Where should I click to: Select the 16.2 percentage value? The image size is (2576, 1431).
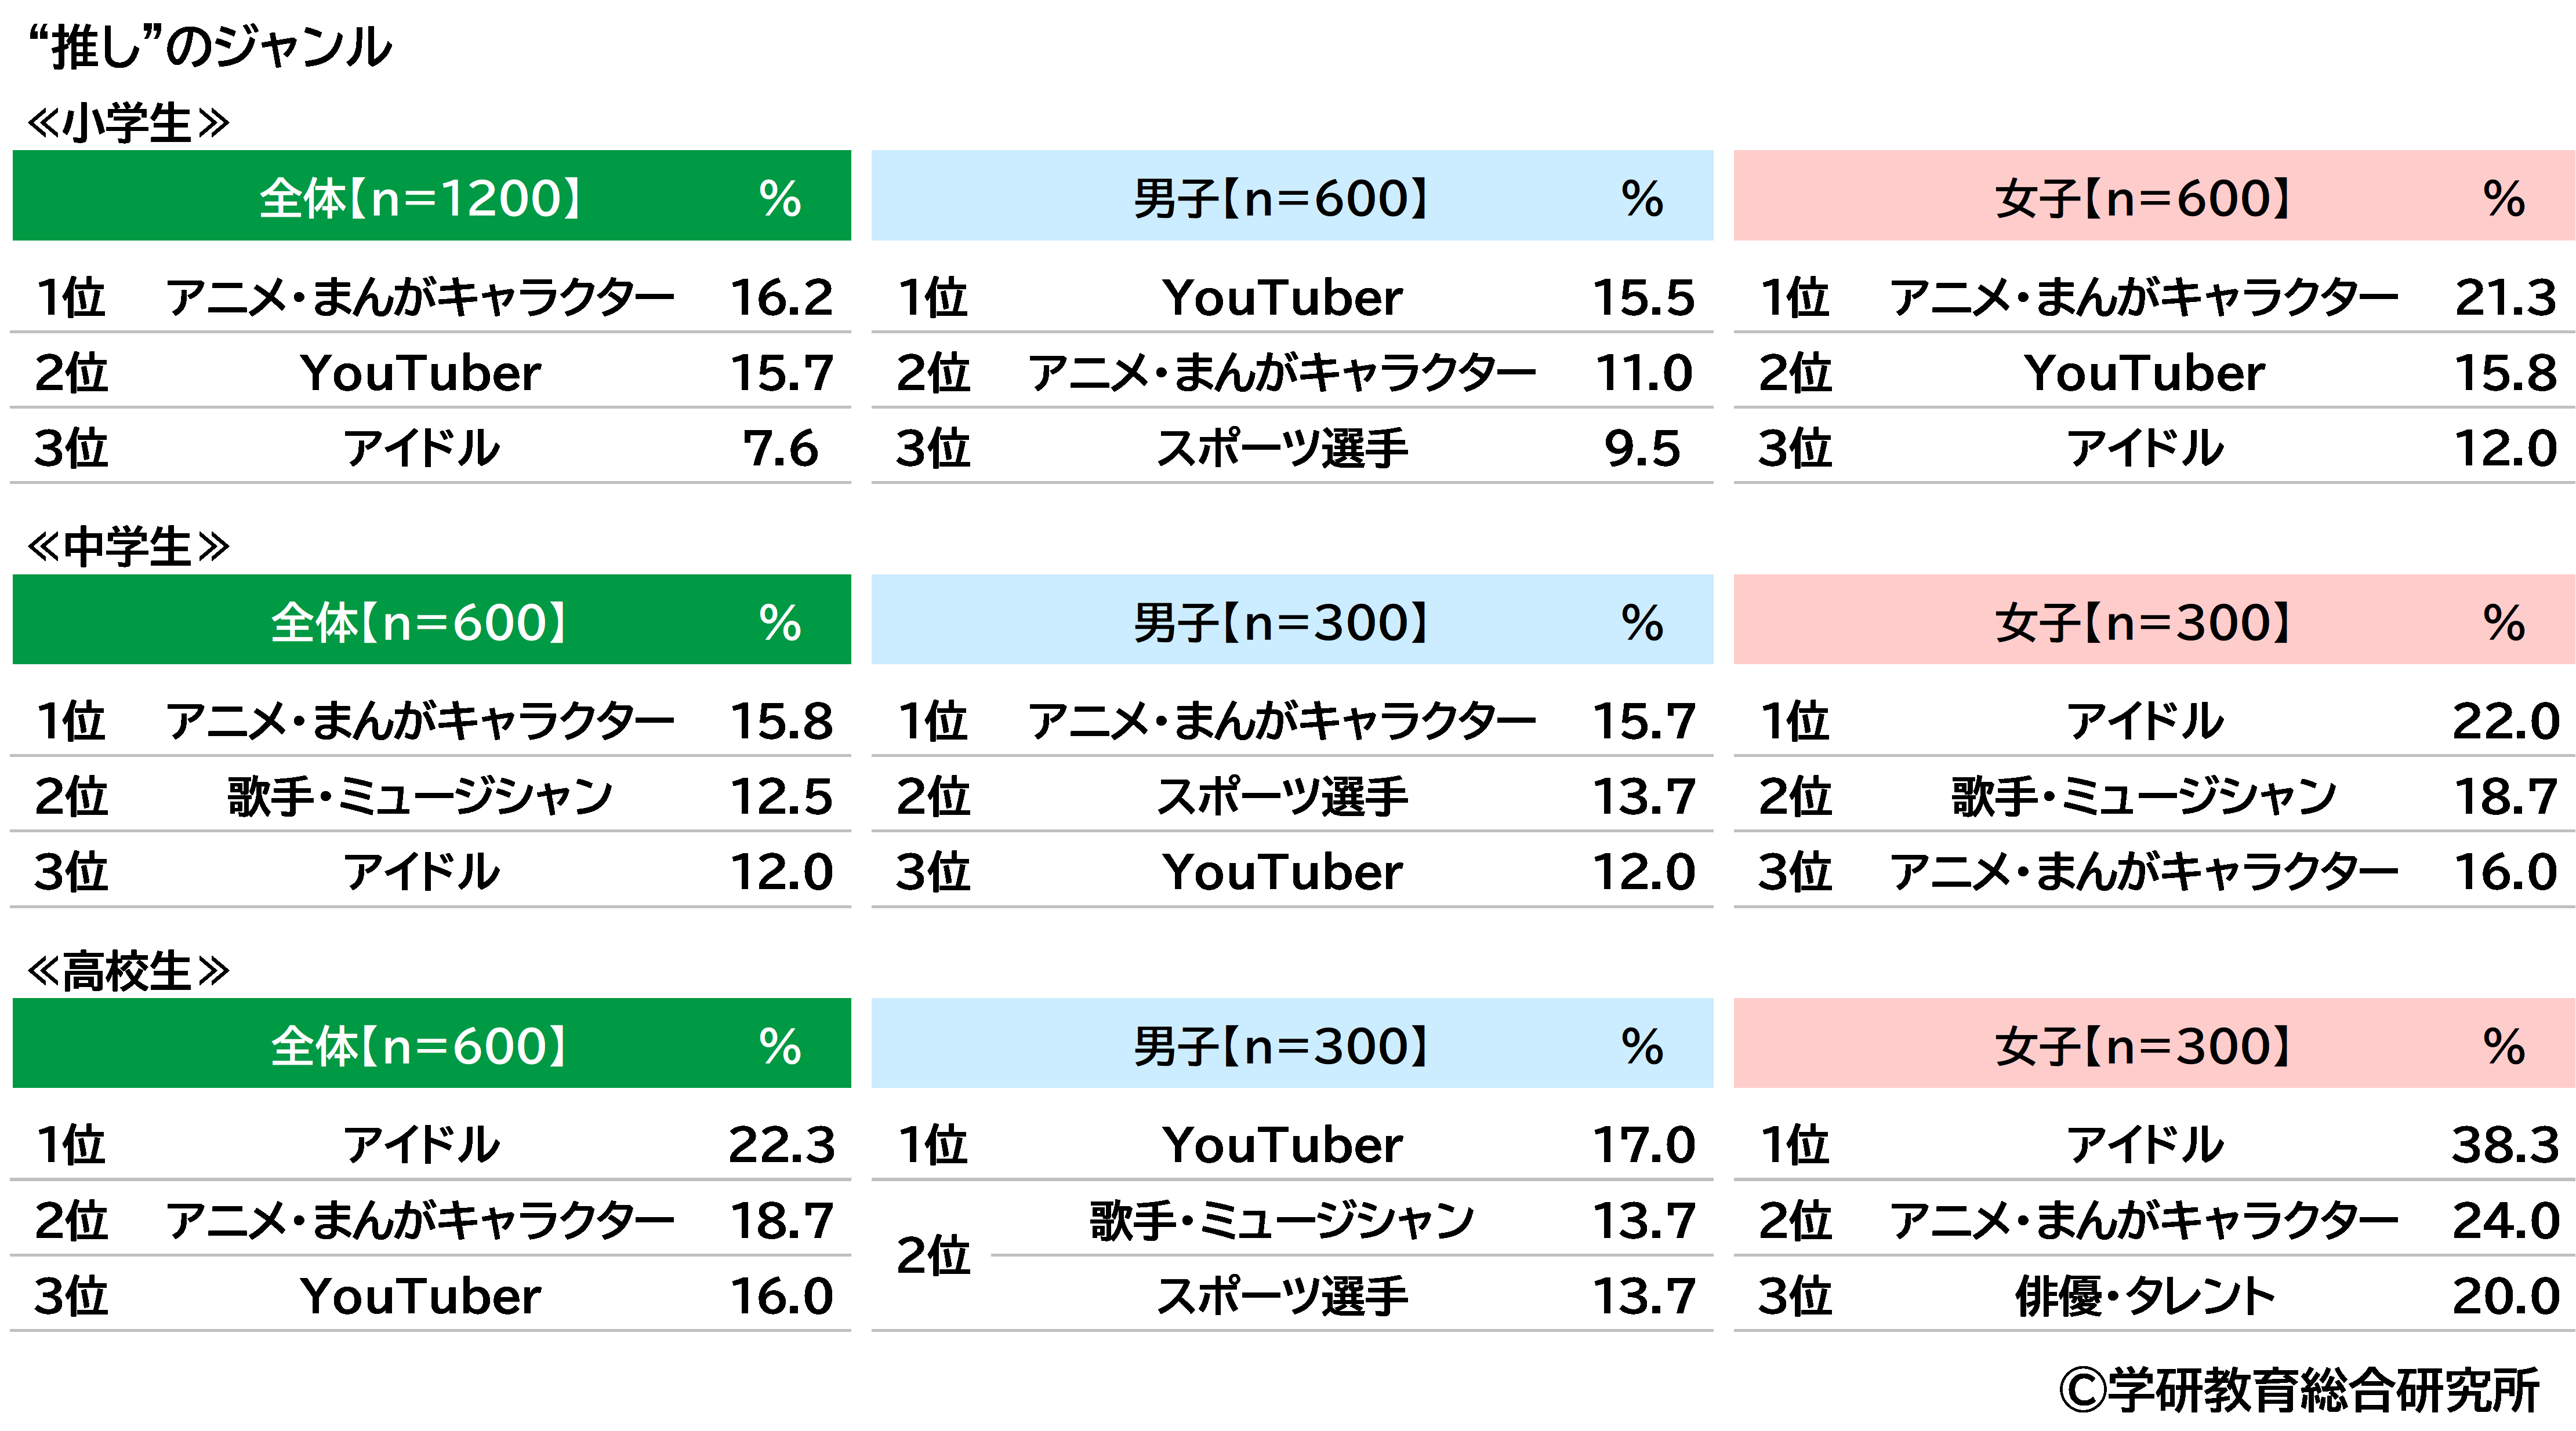781,297
